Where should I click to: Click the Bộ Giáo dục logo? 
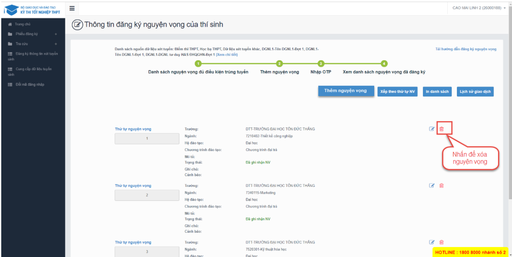pyautogui.click(x=32, y=9)
